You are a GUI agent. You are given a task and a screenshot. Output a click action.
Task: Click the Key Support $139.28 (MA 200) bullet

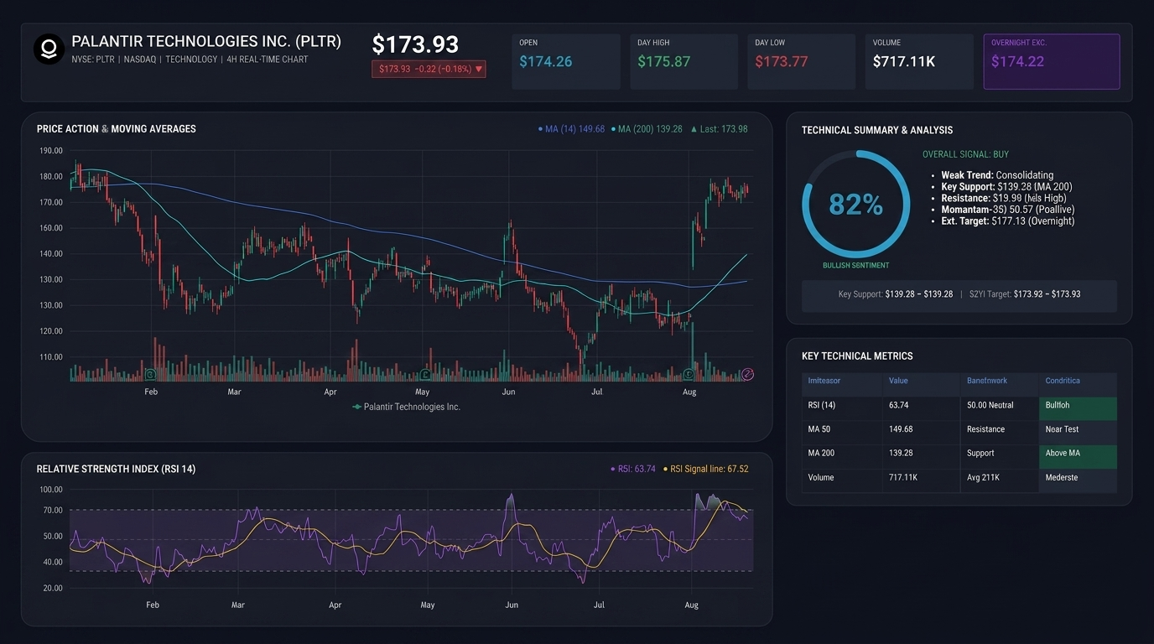click(1006, 187)
